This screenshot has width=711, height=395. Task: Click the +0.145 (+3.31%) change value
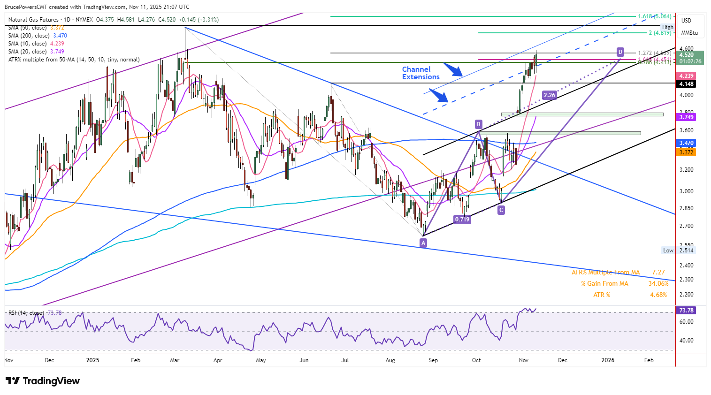[x=199, y=20]
